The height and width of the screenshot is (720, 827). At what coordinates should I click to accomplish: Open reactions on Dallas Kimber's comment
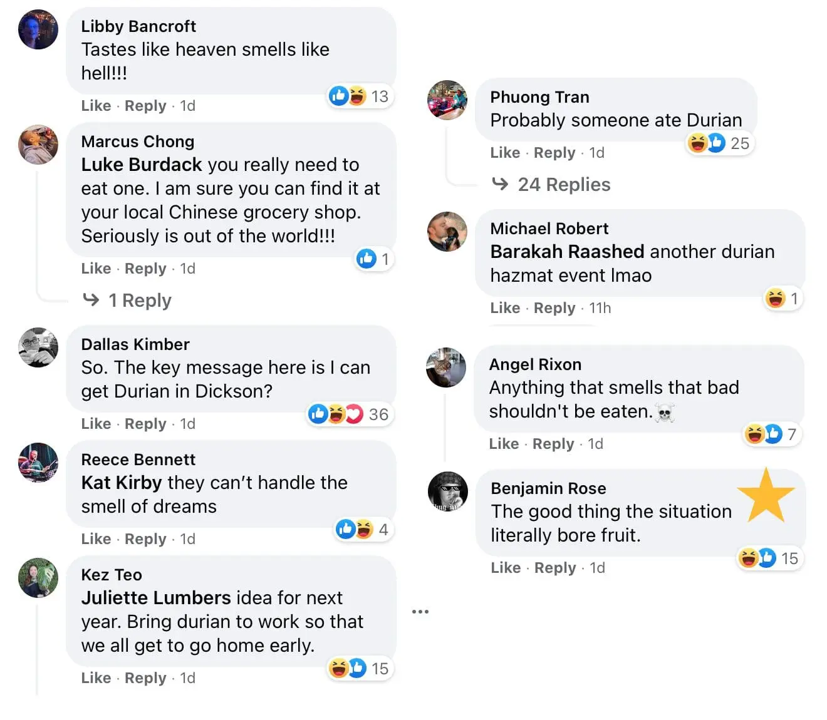coord(348,414)
